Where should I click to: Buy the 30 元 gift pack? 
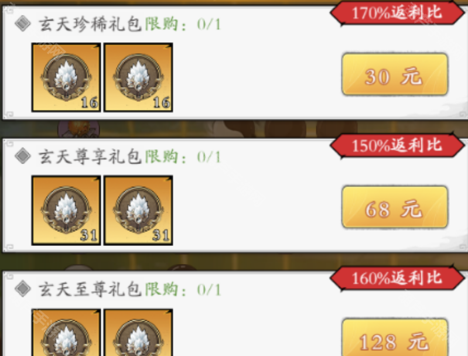tap(395, 74)
